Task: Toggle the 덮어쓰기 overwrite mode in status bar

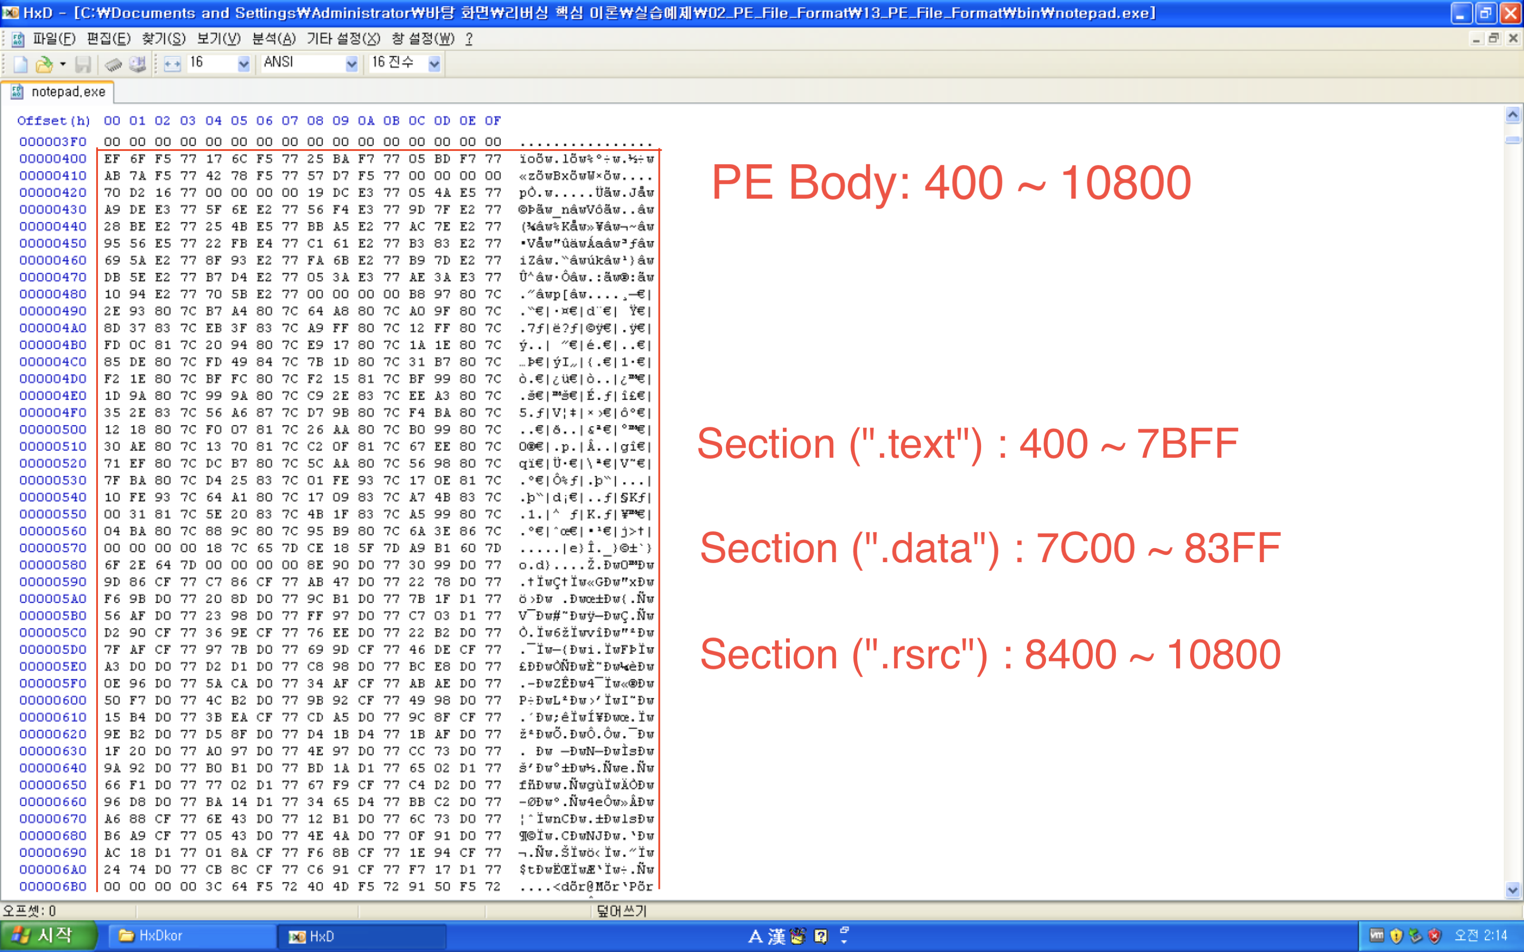Action: [621, 910]
